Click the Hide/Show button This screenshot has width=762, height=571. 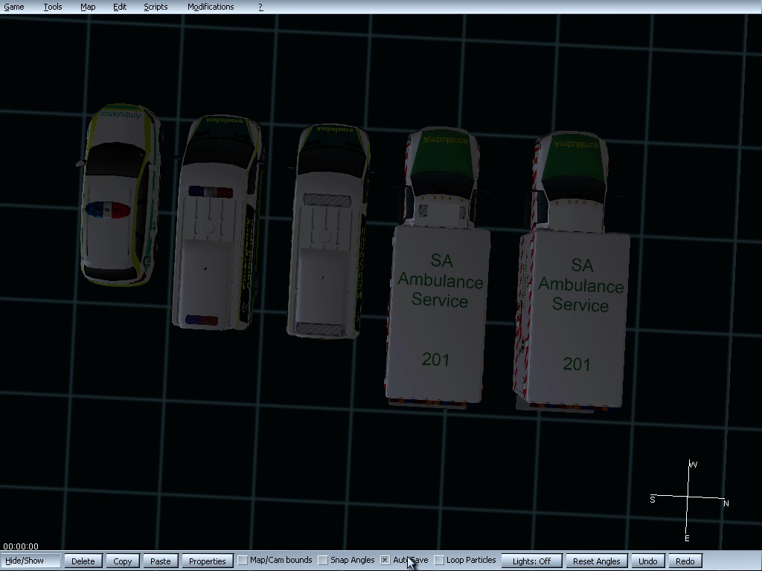[31, 561]
